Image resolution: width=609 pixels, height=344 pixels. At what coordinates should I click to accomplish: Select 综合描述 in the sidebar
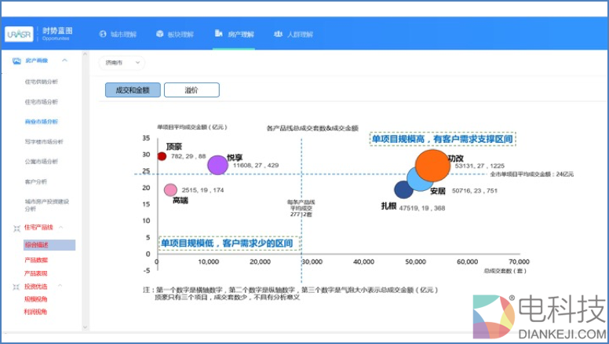[x=36, y=245]
